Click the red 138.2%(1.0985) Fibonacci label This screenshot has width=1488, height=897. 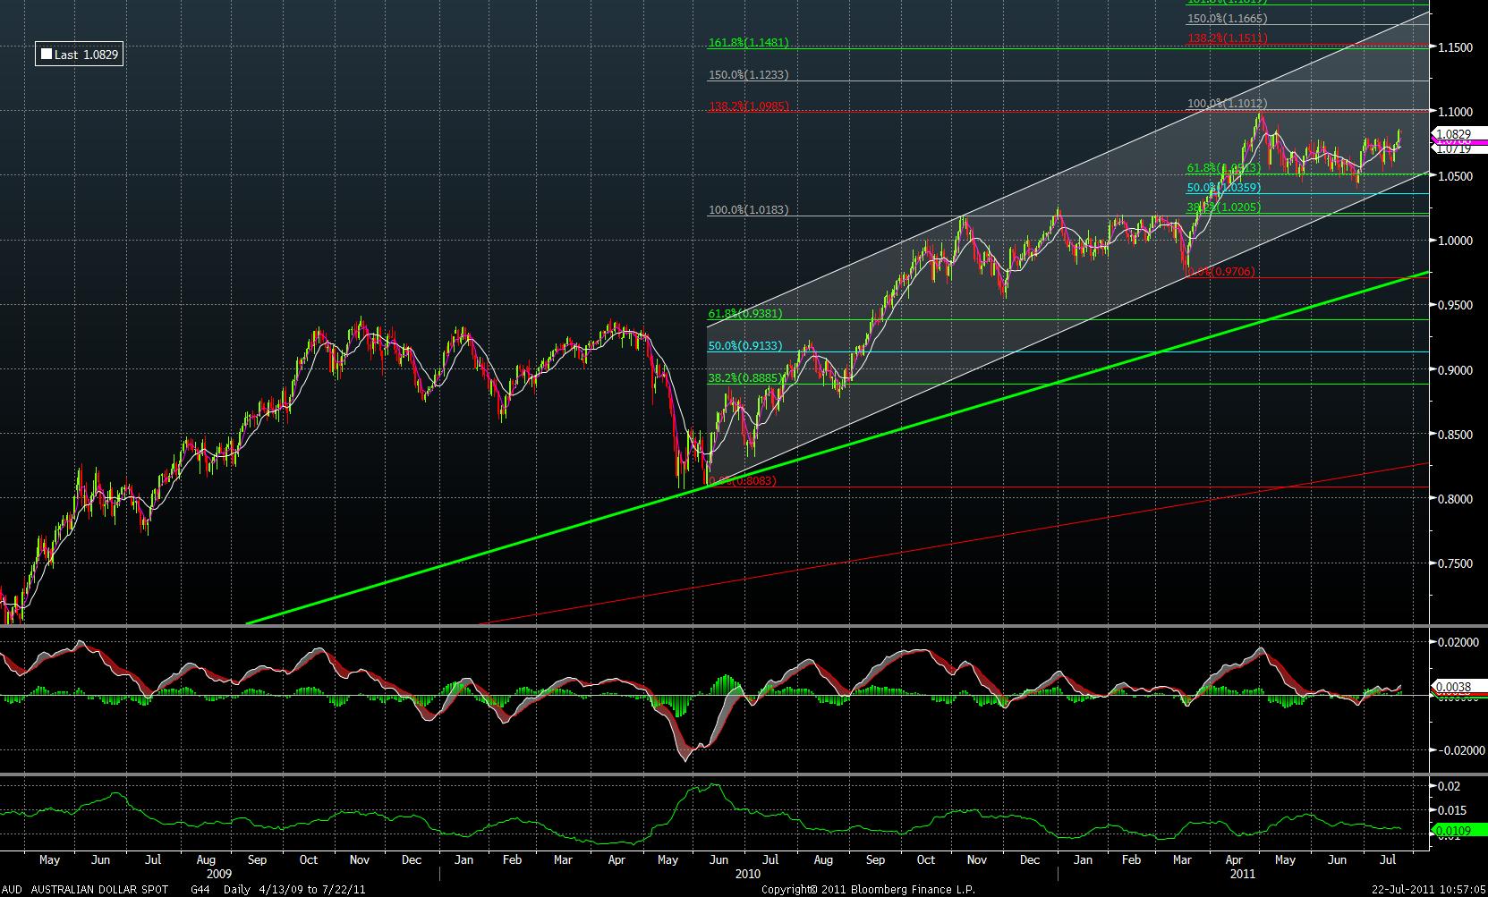point(748,106)
